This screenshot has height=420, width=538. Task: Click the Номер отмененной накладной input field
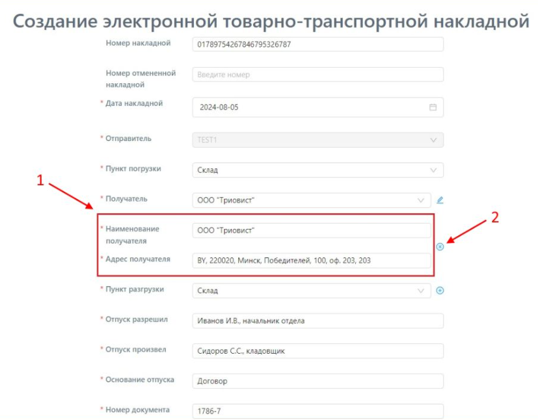317,75
